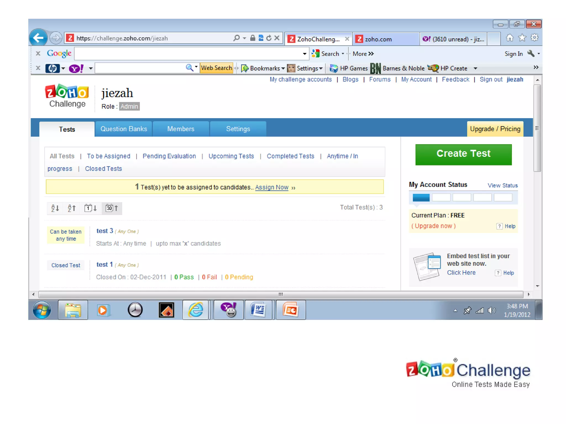The height and width of the screenshot is (424, 566).
Task: Click in the Google toolbar search field
Action: 188,54
